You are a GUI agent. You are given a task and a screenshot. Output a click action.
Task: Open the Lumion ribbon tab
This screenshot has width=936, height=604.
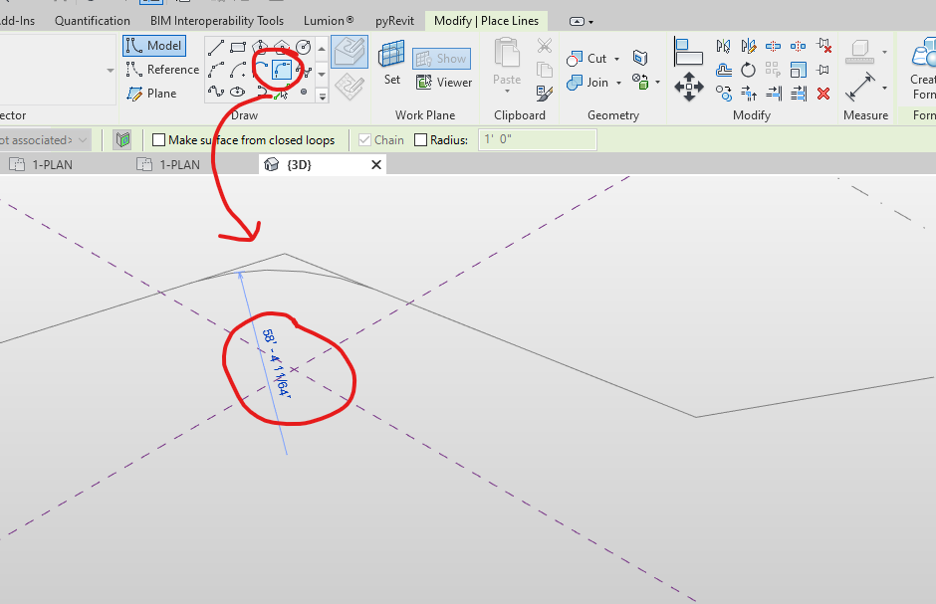(328, 20)
